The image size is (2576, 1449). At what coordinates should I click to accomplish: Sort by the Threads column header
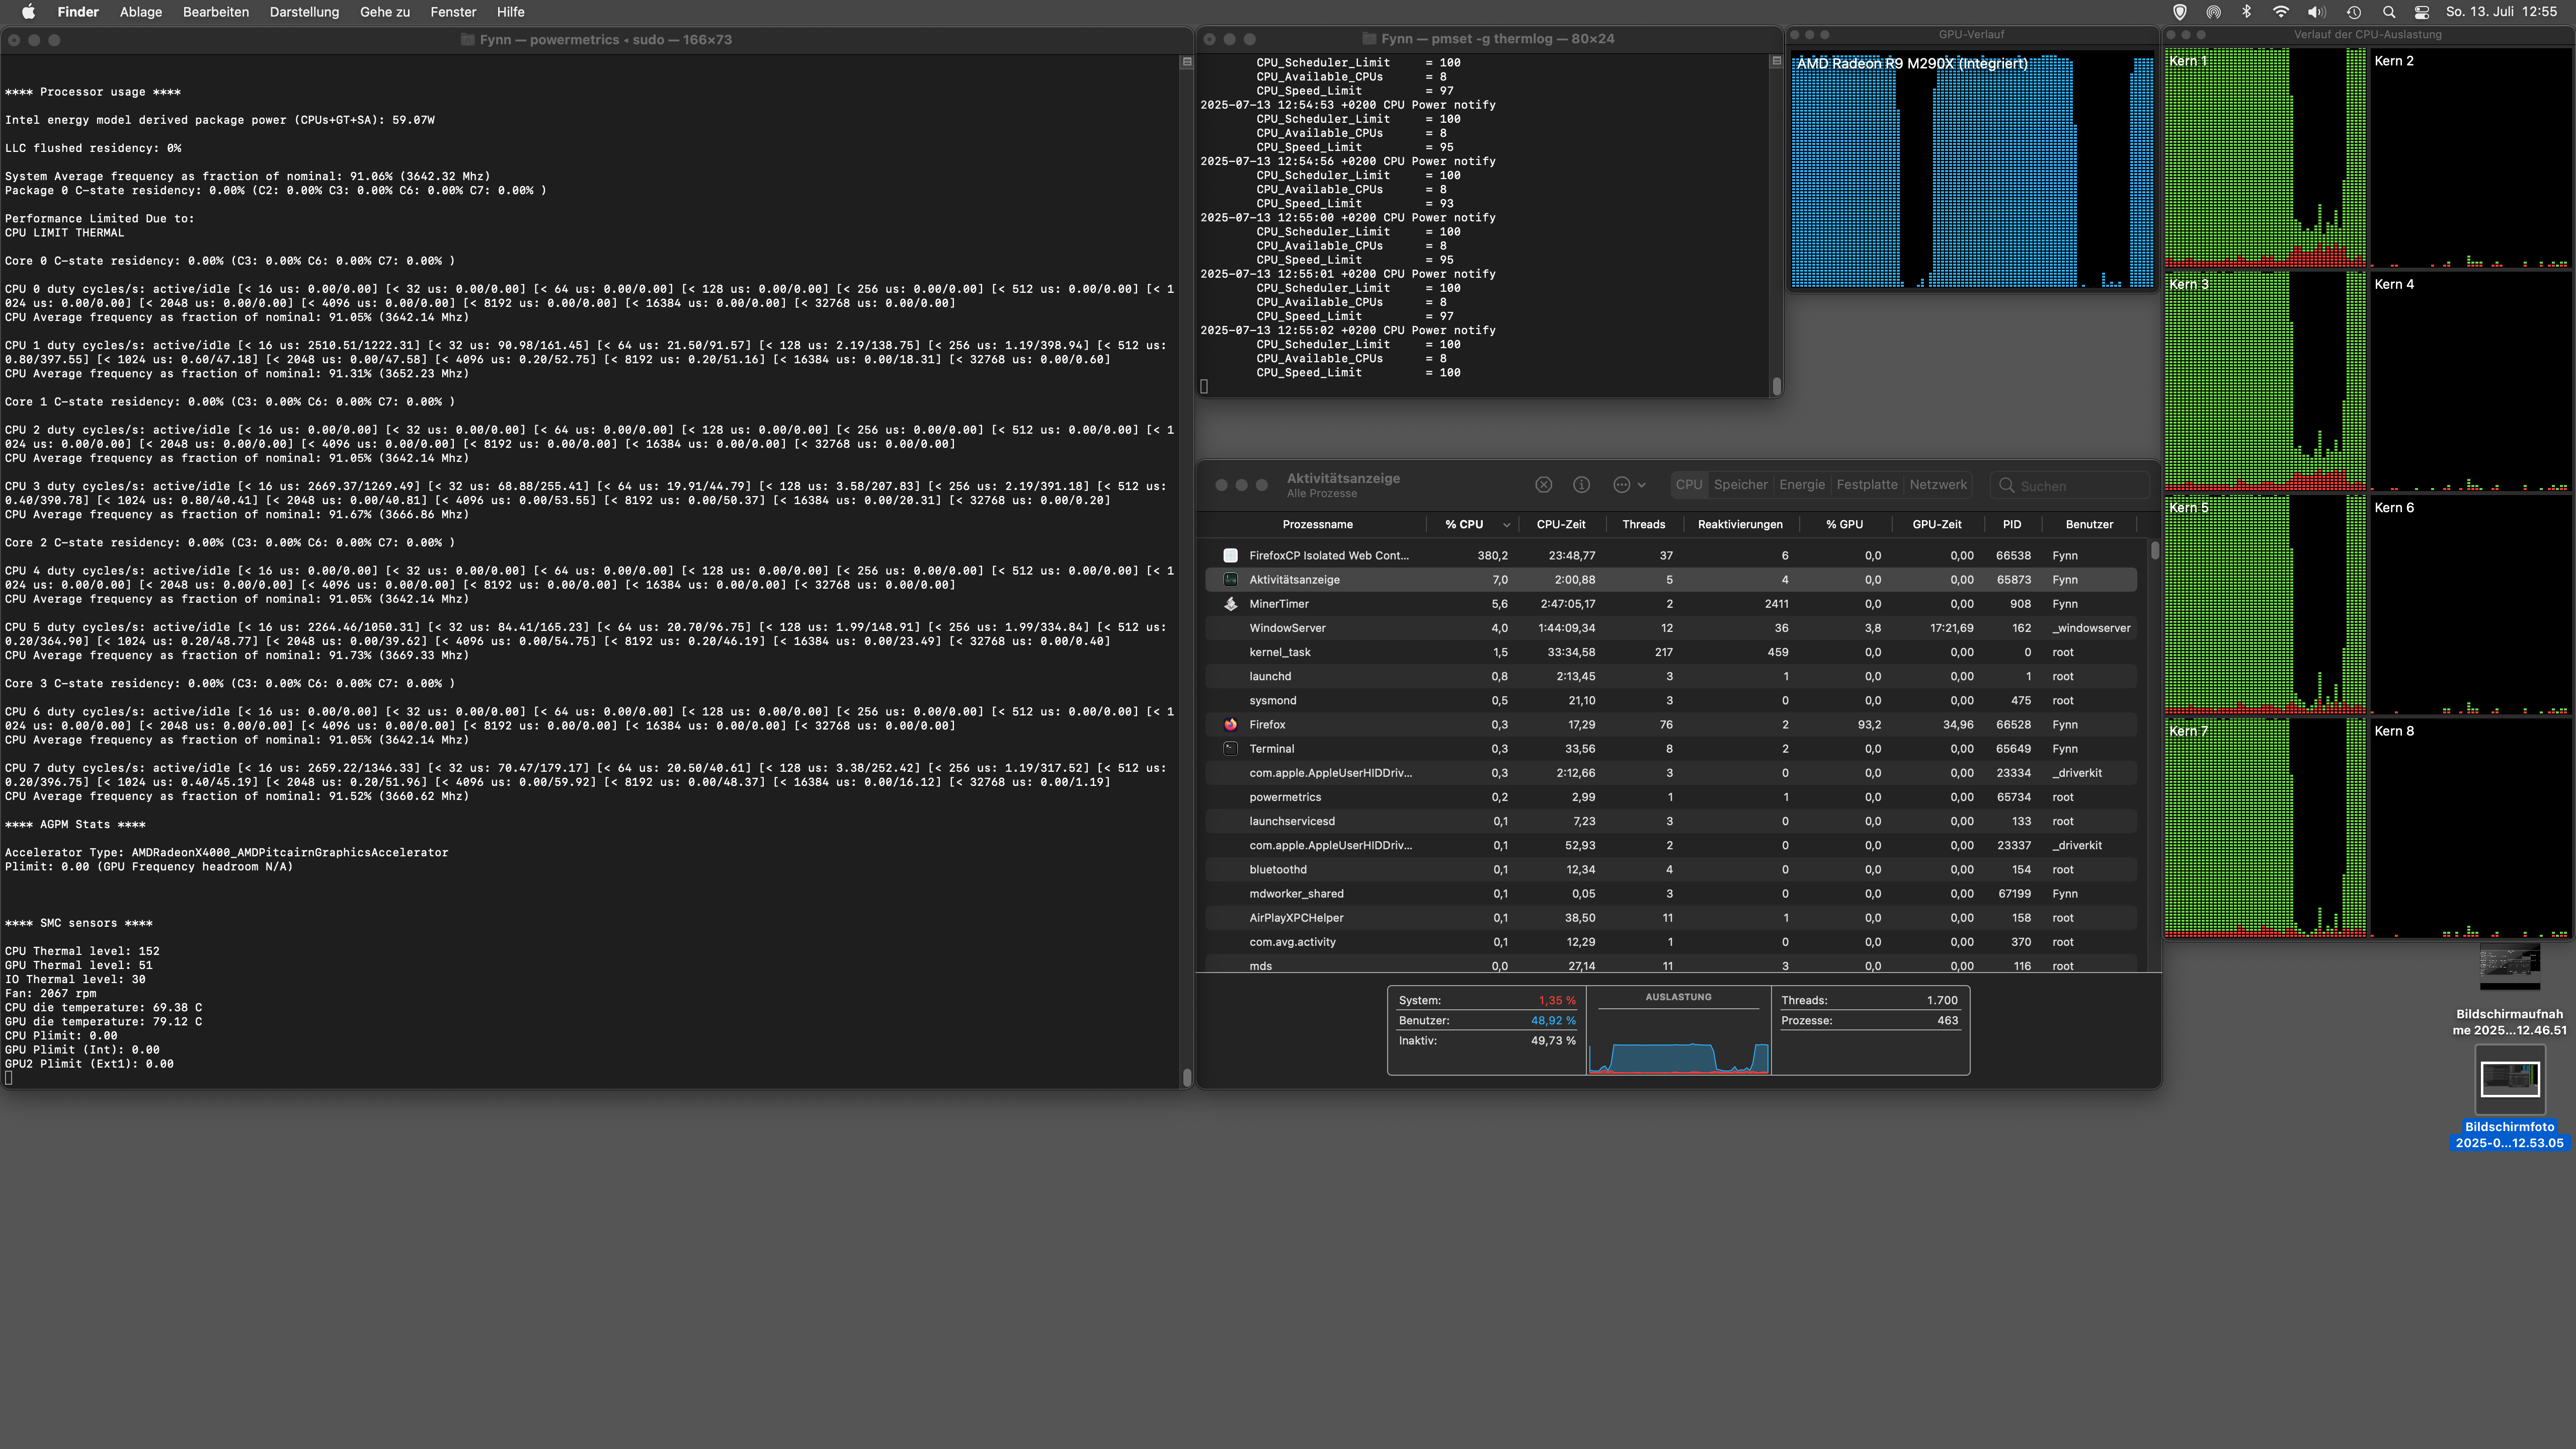[1643, 524]
